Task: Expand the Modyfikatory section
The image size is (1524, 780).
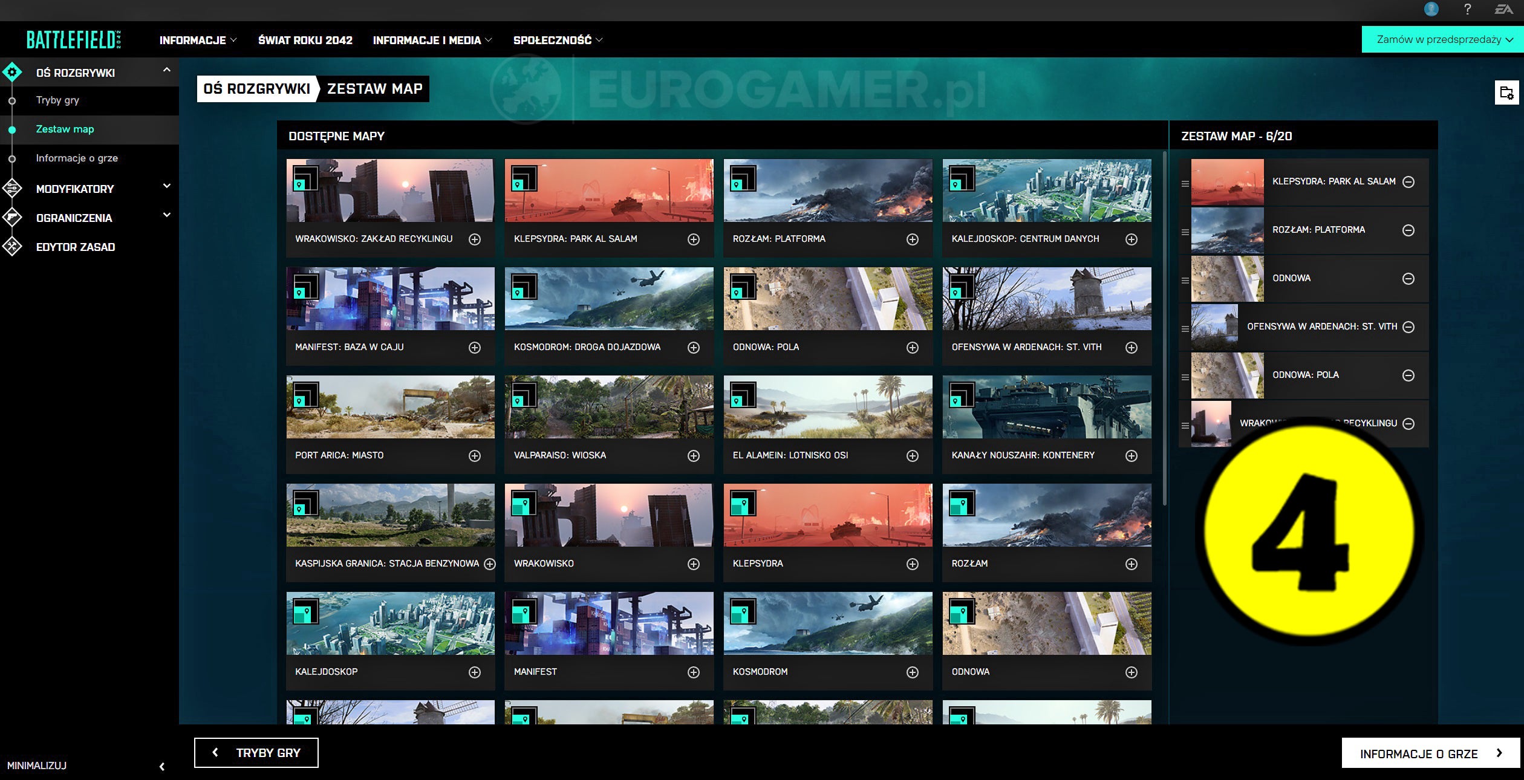Action: click(x=167, y=187)
